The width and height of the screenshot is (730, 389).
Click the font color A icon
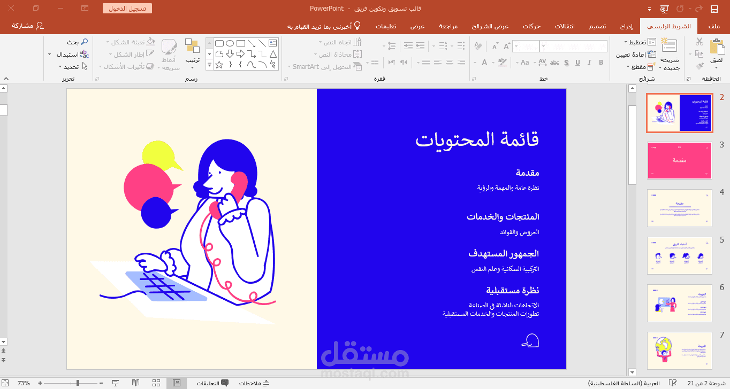click(x=485, y=63)
